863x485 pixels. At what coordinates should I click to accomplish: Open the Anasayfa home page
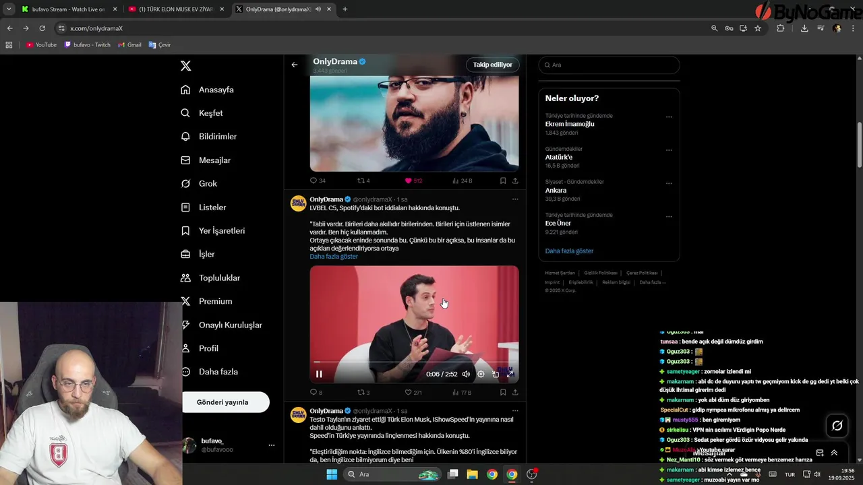[208, 90]
